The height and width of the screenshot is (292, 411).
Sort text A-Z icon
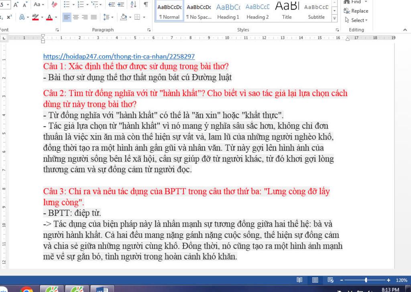pos(133,4)
